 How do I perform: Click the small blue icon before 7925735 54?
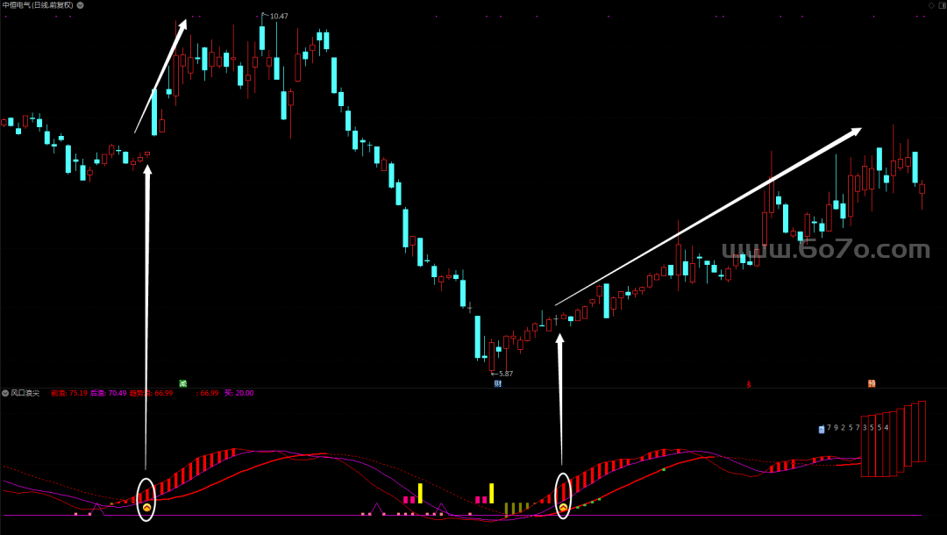click(x=821, y=429)
